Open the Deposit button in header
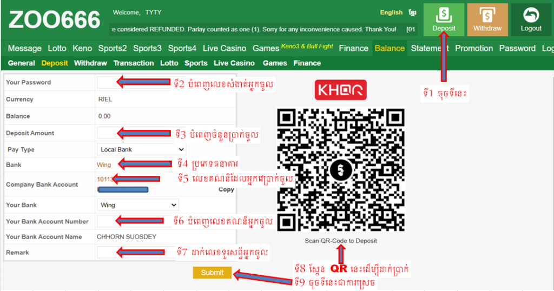The height and width of the screenshot is (291, 554). click(x=444, y=19)
